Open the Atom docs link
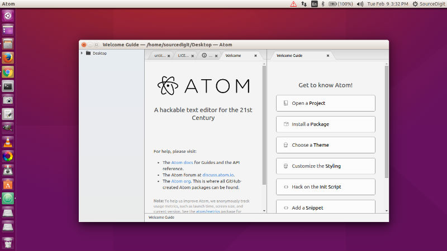 (182, 162)
